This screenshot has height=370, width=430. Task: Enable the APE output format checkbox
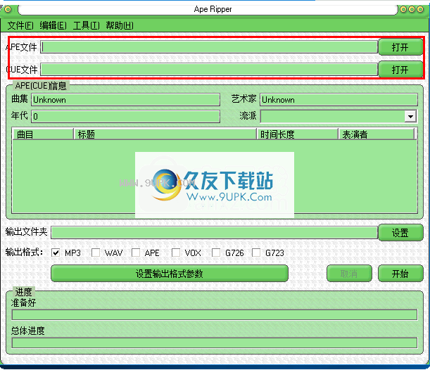point(136,253)
